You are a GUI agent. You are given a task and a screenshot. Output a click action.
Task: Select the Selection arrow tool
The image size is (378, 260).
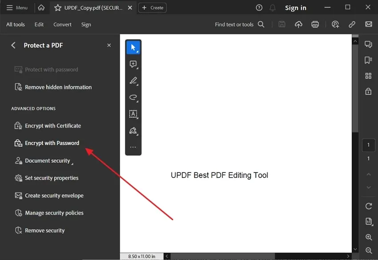pyautogui.click(x=133, y=47)
